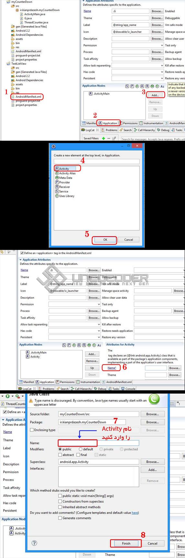Expand the Allow clear user data dropdown

click(x=159, y=298)
